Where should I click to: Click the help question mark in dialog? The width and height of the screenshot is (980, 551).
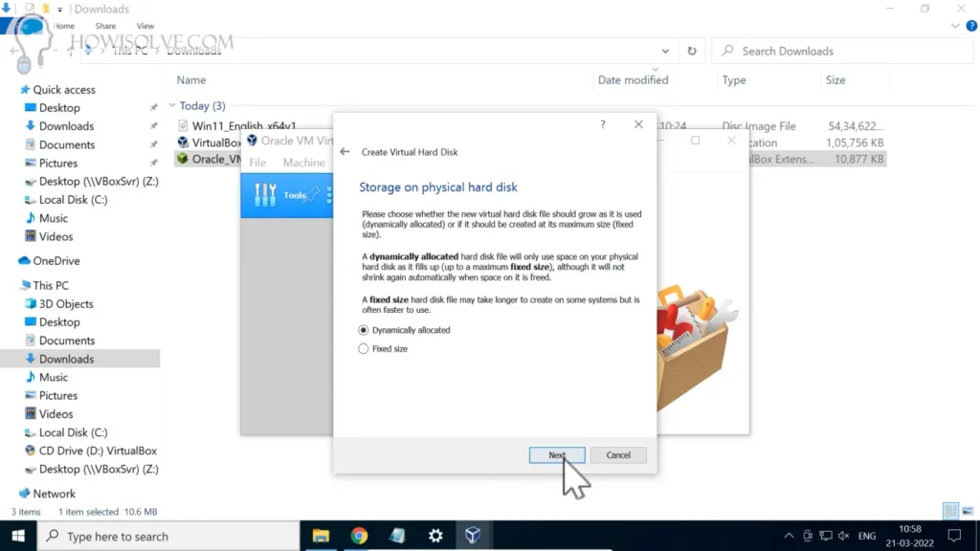click(x=603, y=124)
